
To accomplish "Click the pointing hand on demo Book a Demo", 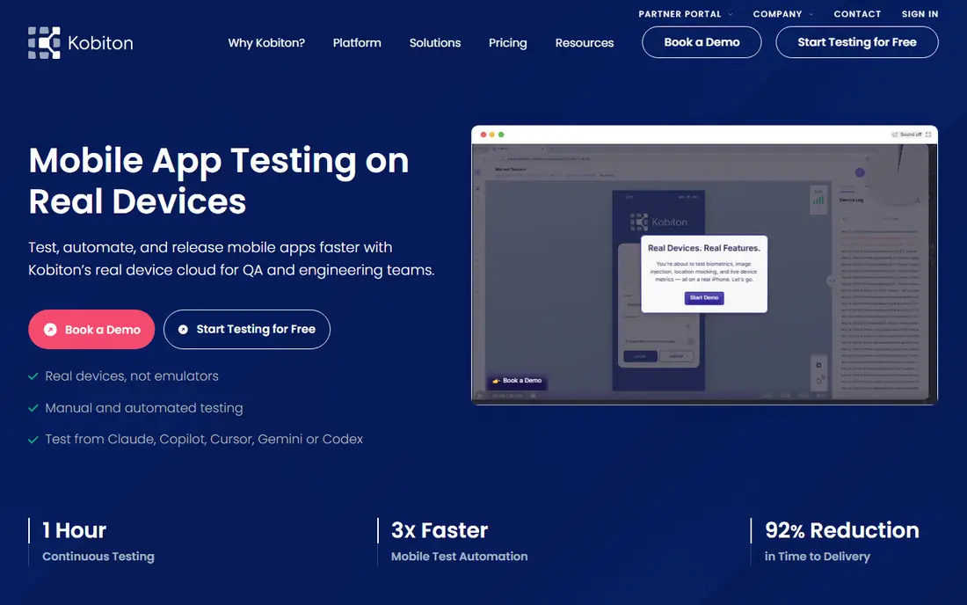I will tap(496, 381).
